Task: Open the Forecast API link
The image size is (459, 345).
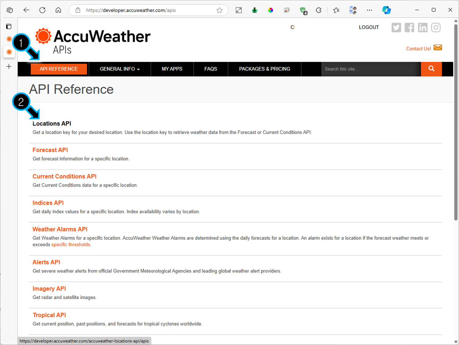Action: click(x=50, y=150)
